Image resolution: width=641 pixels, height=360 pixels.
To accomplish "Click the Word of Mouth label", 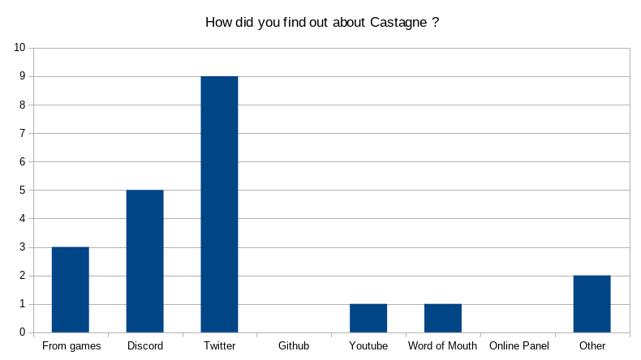I will [442, 345].
